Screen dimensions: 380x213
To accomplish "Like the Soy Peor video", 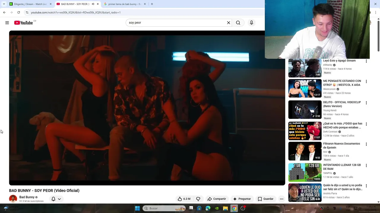I will click(184, 199).
